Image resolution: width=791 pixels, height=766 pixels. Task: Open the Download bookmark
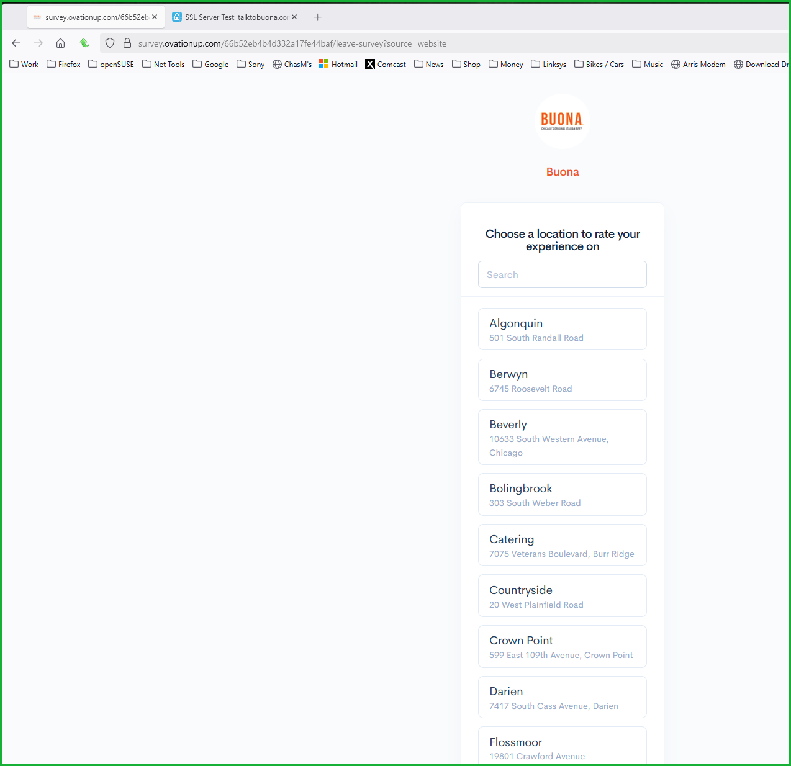761,64
